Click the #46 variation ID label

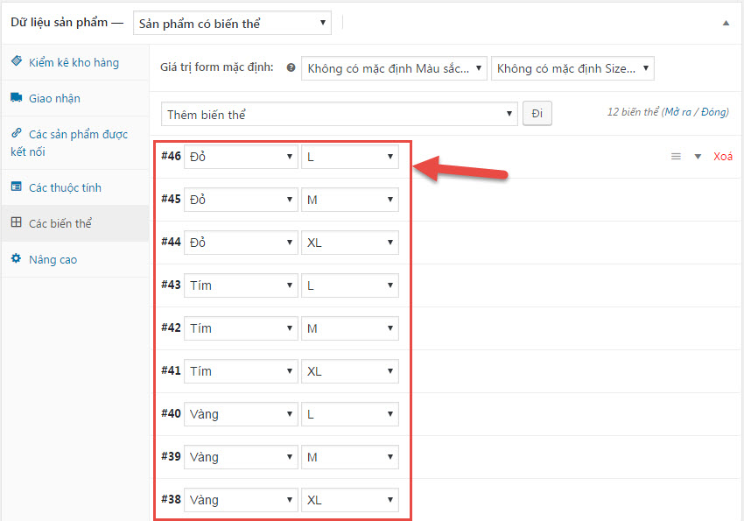click(x=171, y=156)
